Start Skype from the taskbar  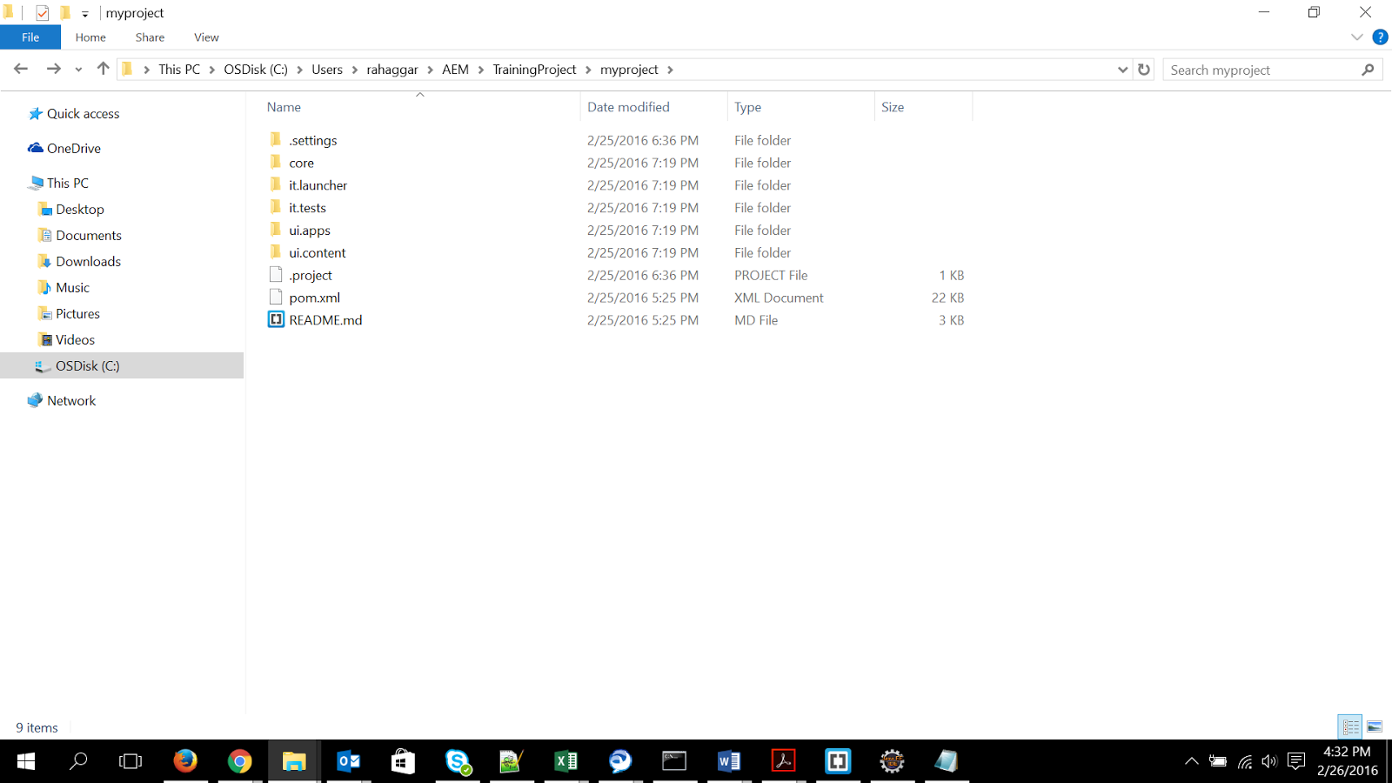(x=457, y=761)
